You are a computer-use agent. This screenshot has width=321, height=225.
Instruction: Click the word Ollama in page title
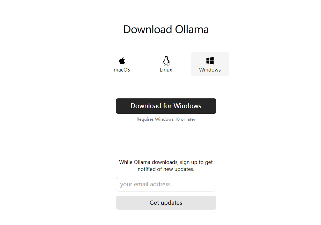192,30
